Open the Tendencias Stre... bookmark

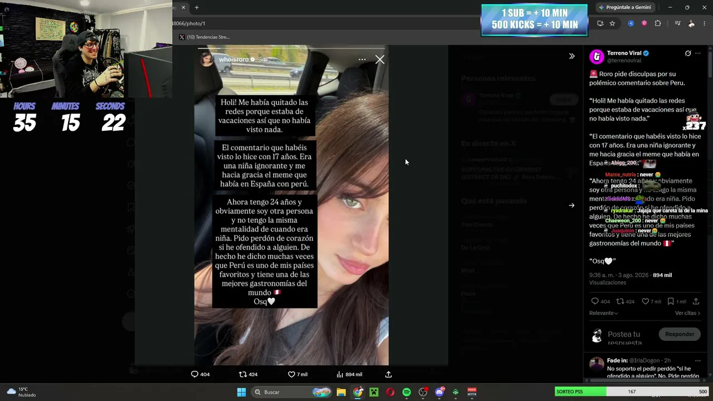pos(204,37)
